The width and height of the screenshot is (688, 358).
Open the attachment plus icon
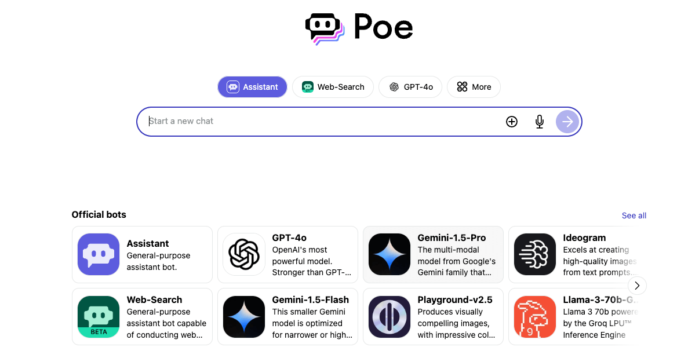[x=511, y=122]
